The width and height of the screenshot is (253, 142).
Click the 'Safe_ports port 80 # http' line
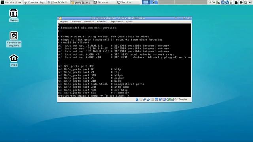tap(89, 69)
